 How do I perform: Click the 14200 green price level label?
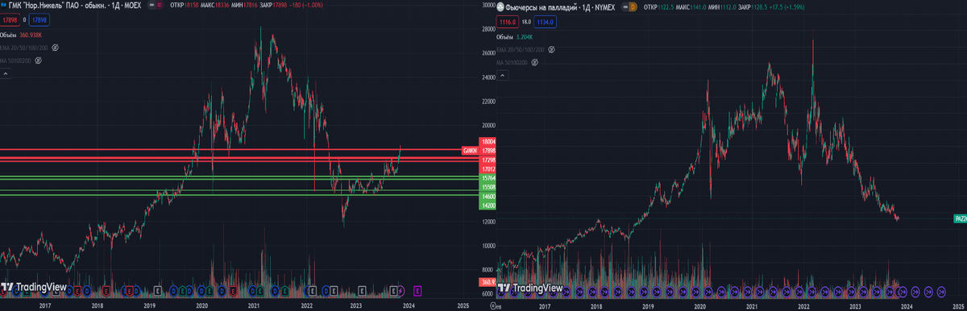coord(487,205)
